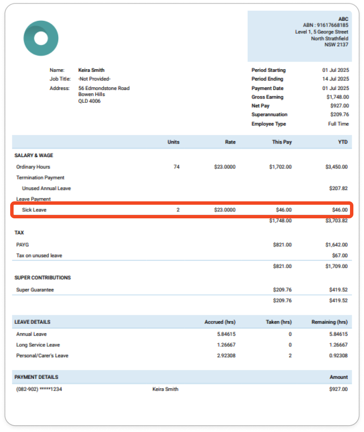Viewport: 364px width, 432px height.
Task: Click the Tax on unused leave label
Action: coord(39,255)
